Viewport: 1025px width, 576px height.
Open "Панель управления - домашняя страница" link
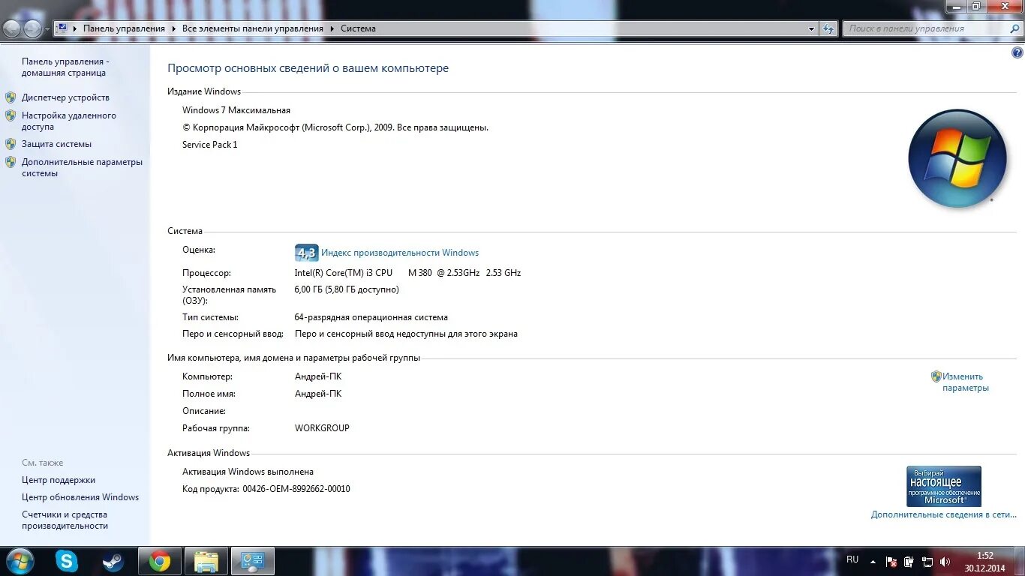(65, 67)
